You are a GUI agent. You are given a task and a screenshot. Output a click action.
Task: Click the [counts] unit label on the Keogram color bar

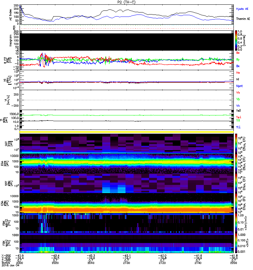coord(244,40)
